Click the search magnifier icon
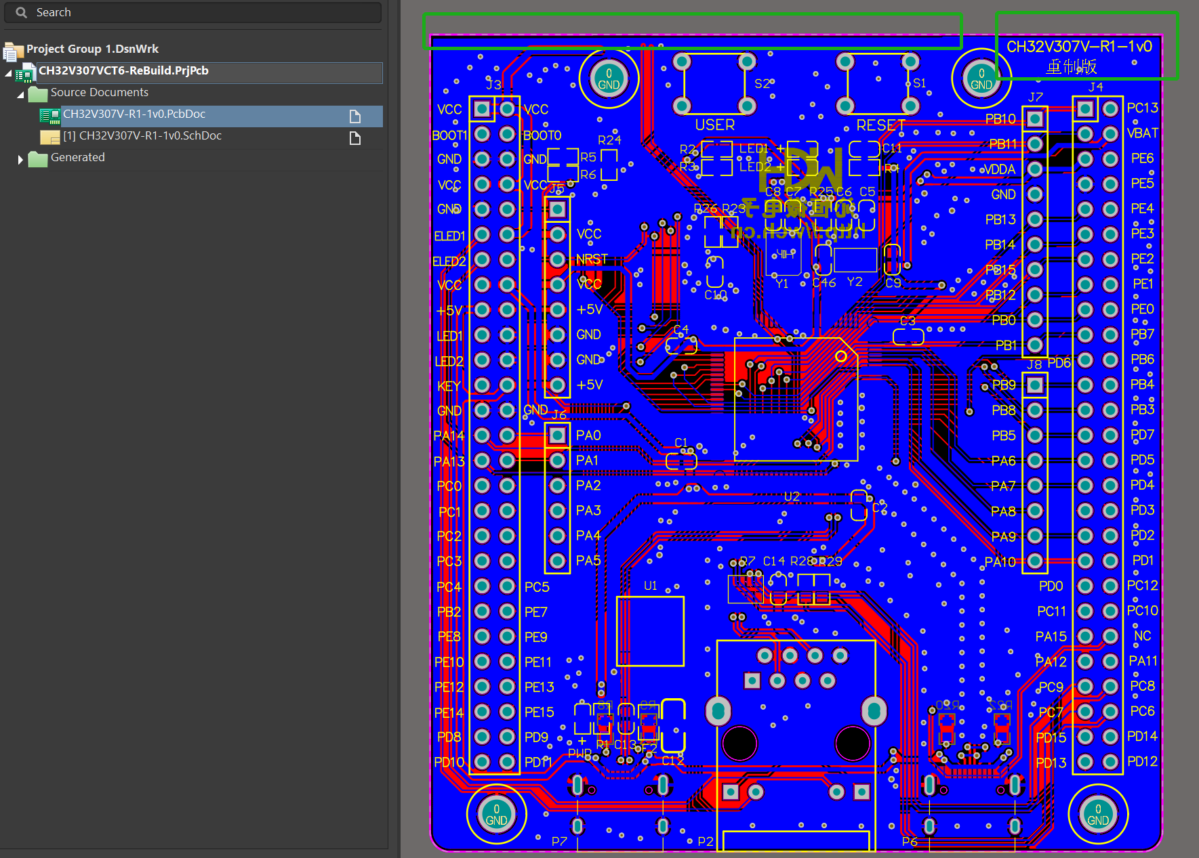The width and height of the screenshot is (1199, 858). click(22, 12)
